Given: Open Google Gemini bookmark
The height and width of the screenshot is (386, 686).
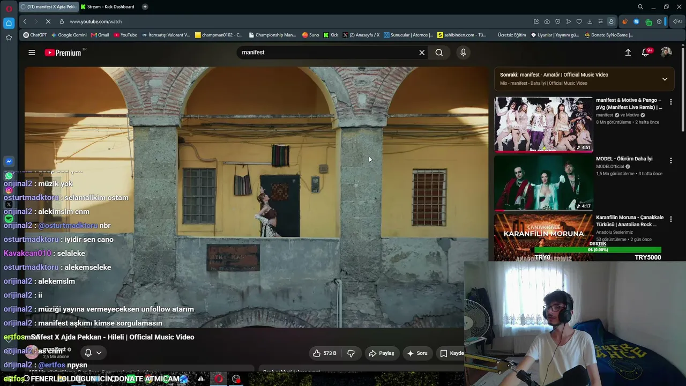Looking at the screenshot, I should coord(69,35).
